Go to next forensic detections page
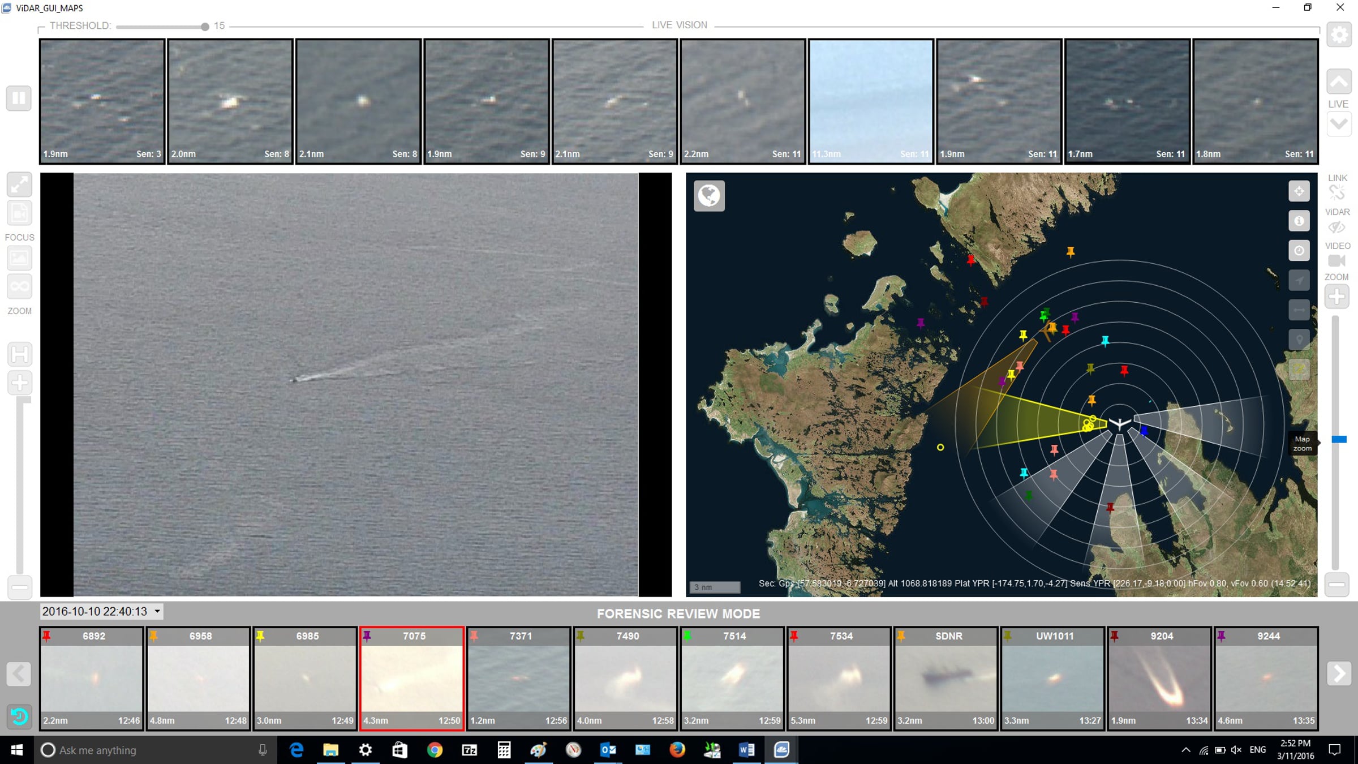This screenshot has width=1358, height=764. click(x=1339, y=673)
